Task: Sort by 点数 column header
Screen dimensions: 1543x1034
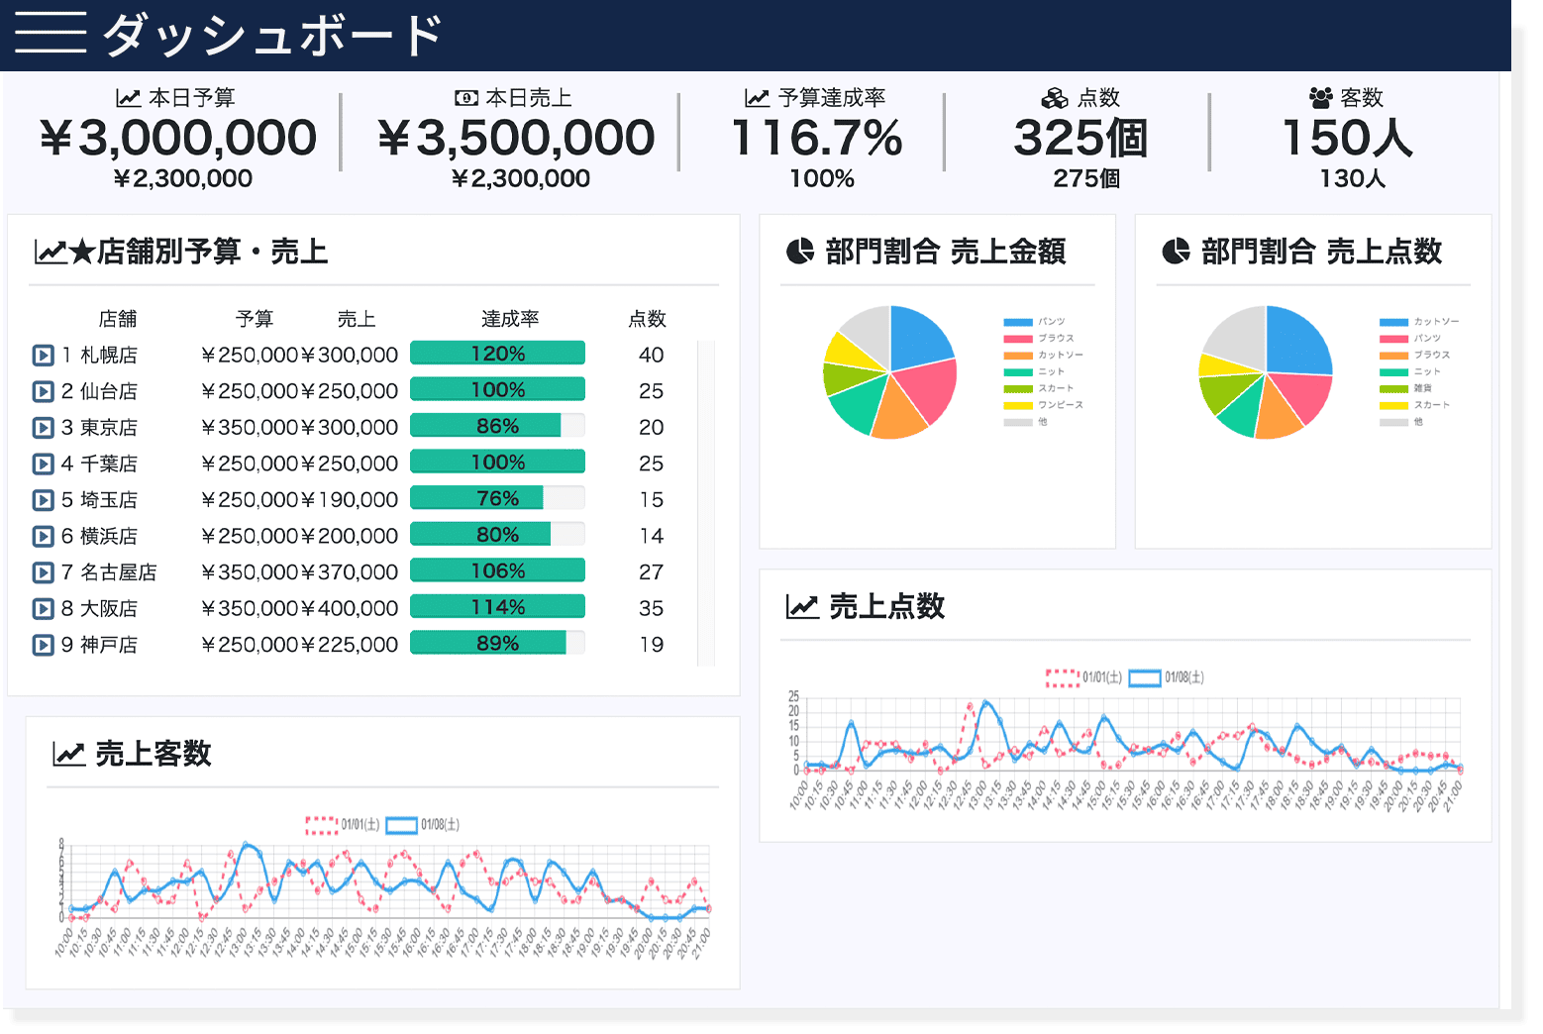Action: click(x=648, y=319)
